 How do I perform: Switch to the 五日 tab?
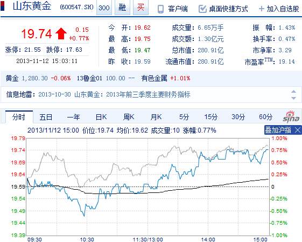(x=46, y=117)
